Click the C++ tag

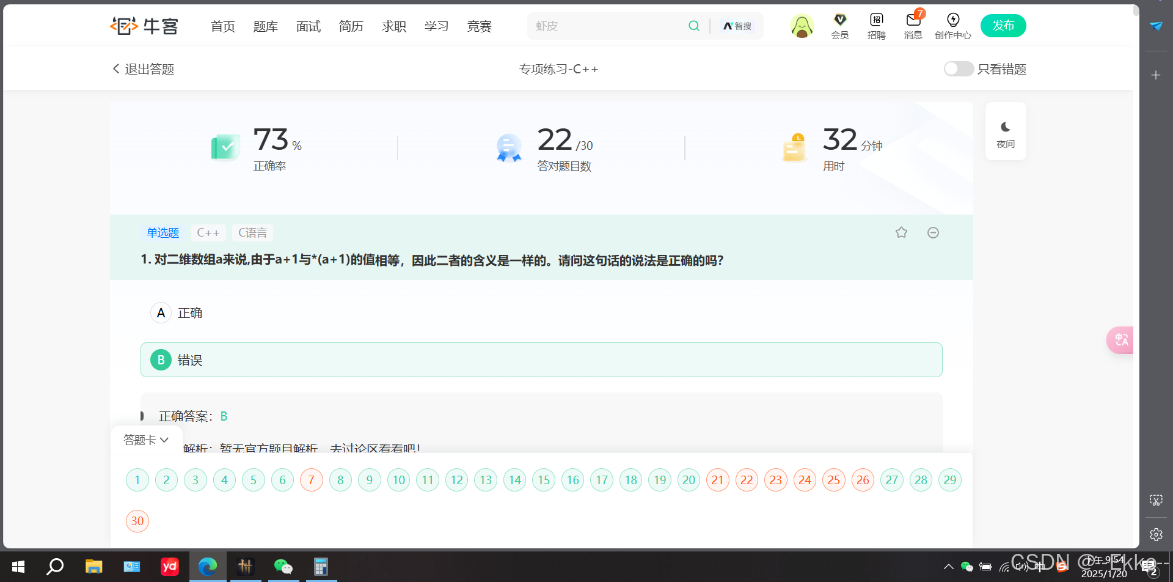[x=208, y=233]
